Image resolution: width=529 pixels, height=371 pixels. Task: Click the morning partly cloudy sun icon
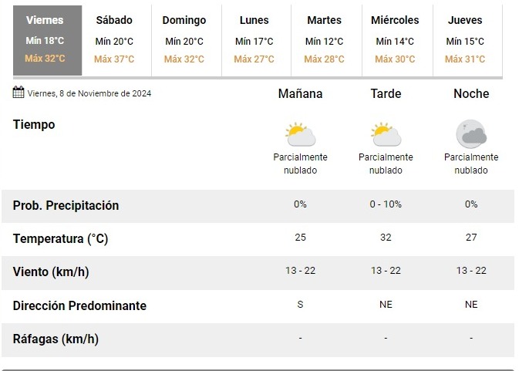pyautogui.click(x=300, y=134)
